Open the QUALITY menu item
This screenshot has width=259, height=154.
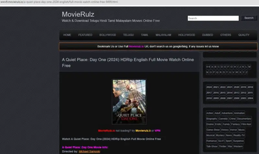point(244,35)
